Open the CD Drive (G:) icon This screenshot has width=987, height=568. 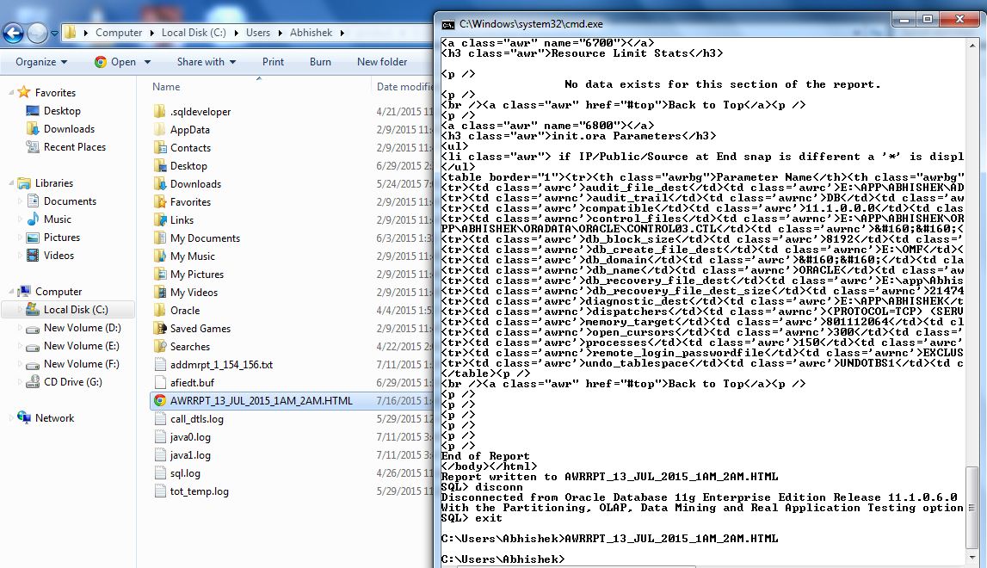pos(33,382)
